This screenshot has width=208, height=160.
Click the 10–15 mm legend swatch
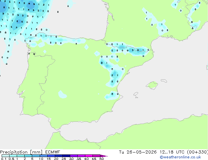pyautogui.click(x=43, y=156)
